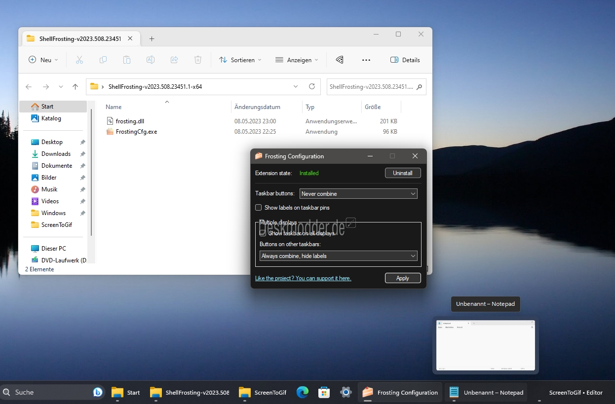The height and width of the screenshot is (404, 615).
Task: Click the Cut scissors icon in Explorer toolbar
Action: click(x=79, y=60)
